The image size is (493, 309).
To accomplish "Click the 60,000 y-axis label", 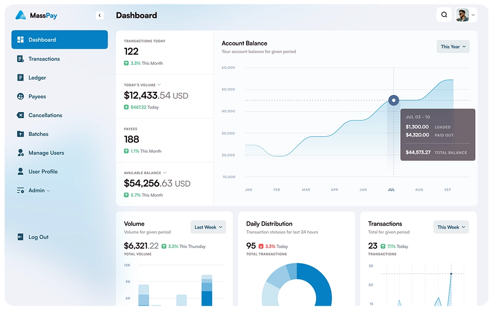I will pyautogui.click(x=228, y=68).
